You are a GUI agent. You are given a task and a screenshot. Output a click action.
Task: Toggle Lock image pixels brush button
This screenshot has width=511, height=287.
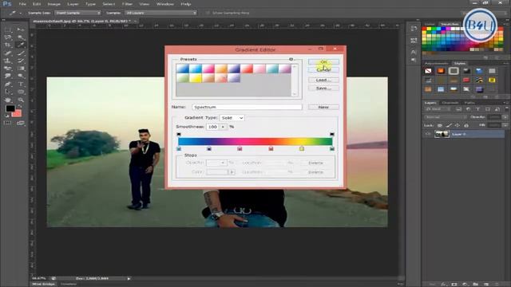pyautogui.click(x=449, y=125)
